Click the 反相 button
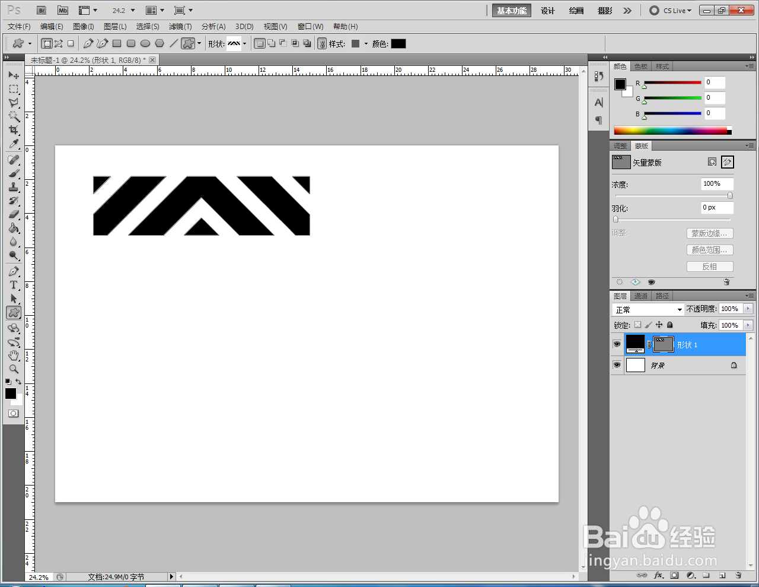759x587 pixels. coord(710,266)
